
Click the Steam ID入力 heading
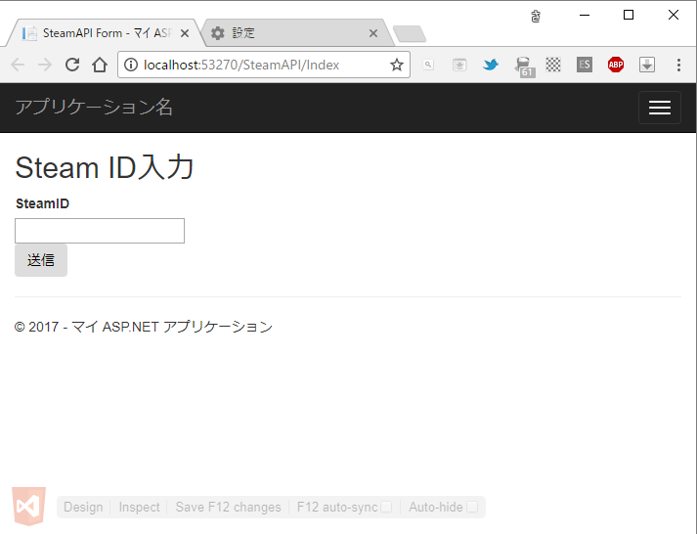(105, 167)
